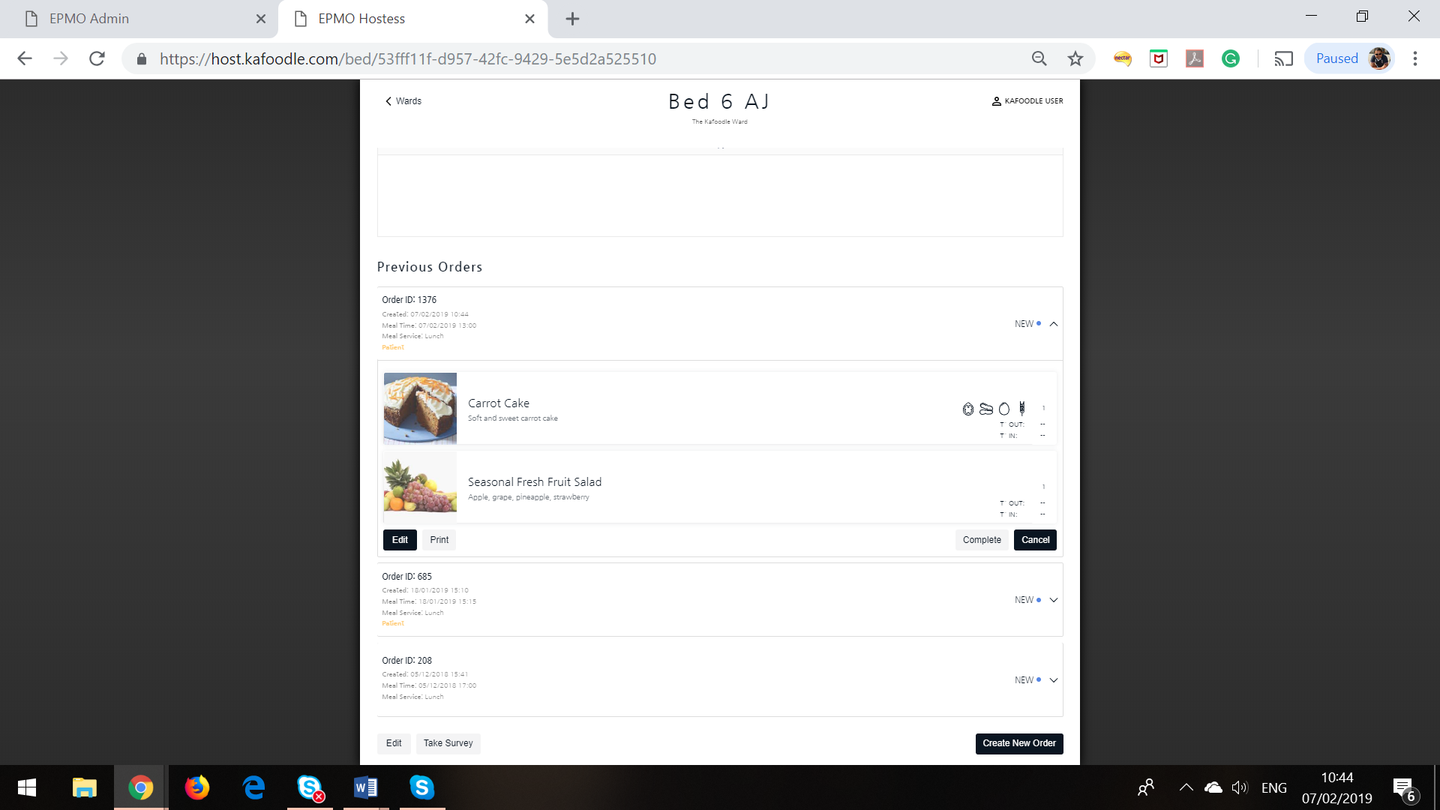Image resolution: width=1440 pixels, height=810 pixels.
Task: Click the Edit button for Order 1376
Action: (x=400, y=539)
